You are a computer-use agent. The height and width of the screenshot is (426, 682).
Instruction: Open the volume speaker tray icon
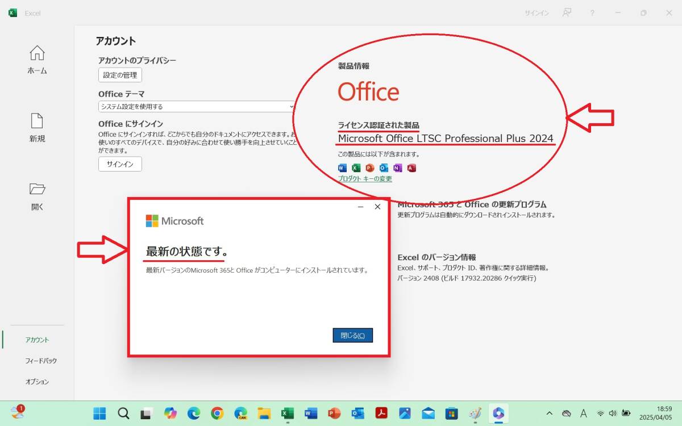pyautogui.click(x=613, y=413)
